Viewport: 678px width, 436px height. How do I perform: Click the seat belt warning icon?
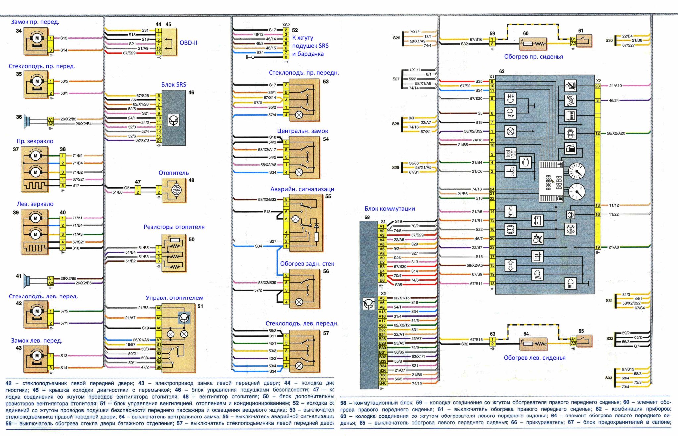(570, 100)
